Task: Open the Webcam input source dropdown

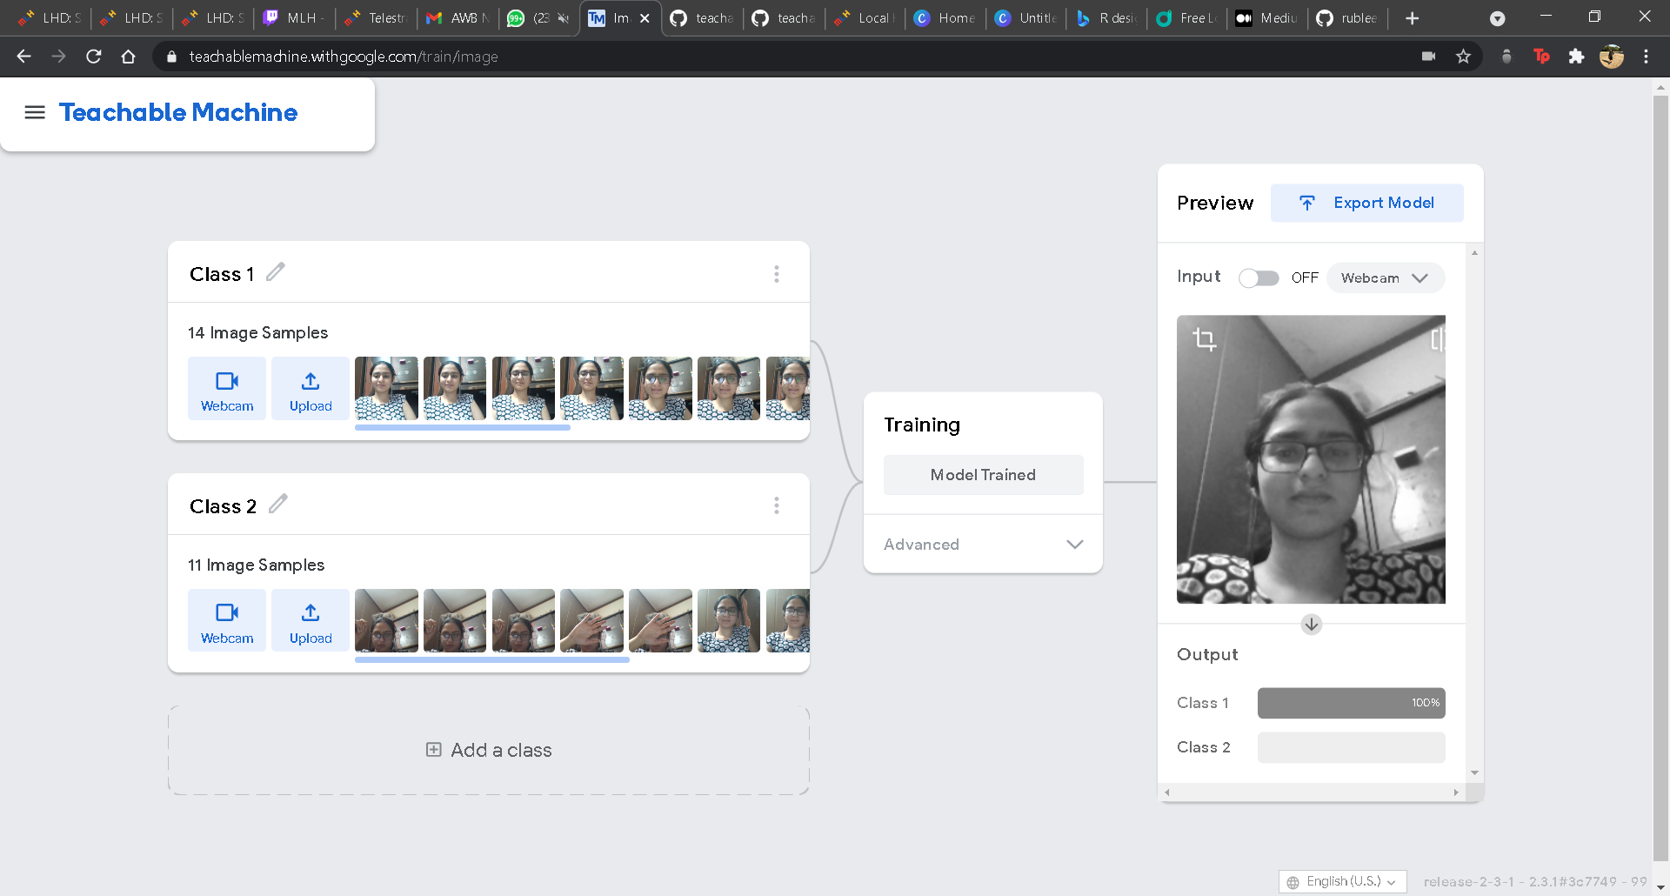Action: 1385,278
